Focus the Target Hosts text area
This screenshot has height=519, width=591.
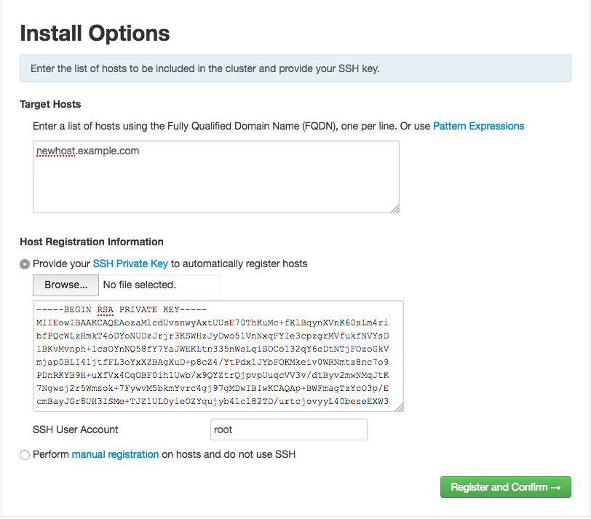(216, 177)
